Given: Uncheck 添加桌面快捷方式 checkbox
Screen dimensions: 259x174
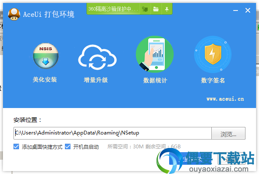Looking at the screenshot, I should pos(16,147).
